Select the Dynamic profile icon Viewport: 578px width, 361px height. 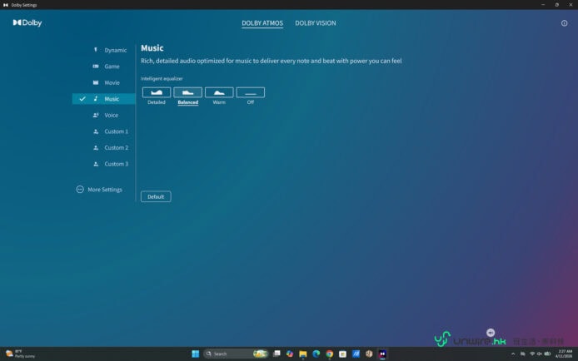coord(96,50)
